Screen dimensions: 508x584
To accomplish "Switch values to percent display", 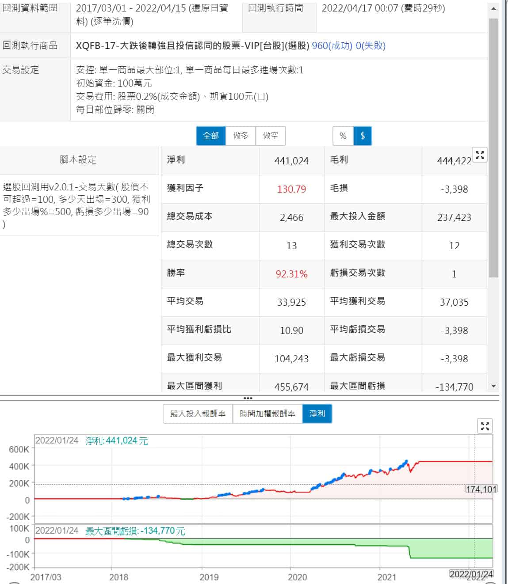I will tap(343, 136).
